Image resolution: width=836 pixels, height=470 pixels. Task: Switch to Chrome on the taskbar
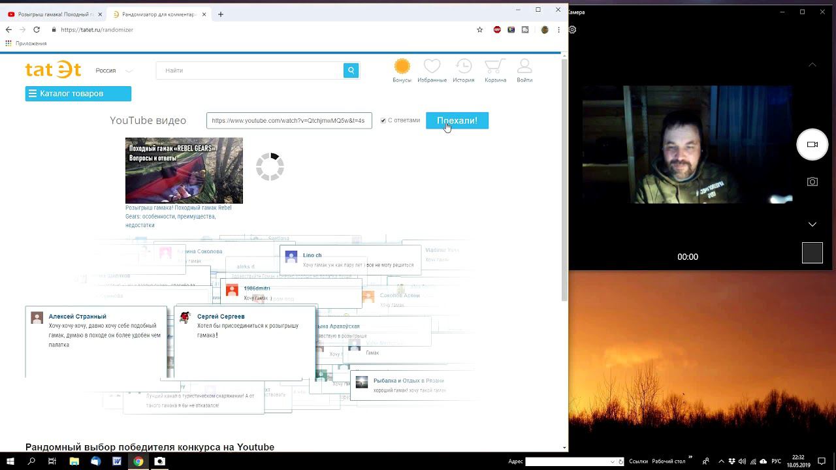click(x=138, y=462)
